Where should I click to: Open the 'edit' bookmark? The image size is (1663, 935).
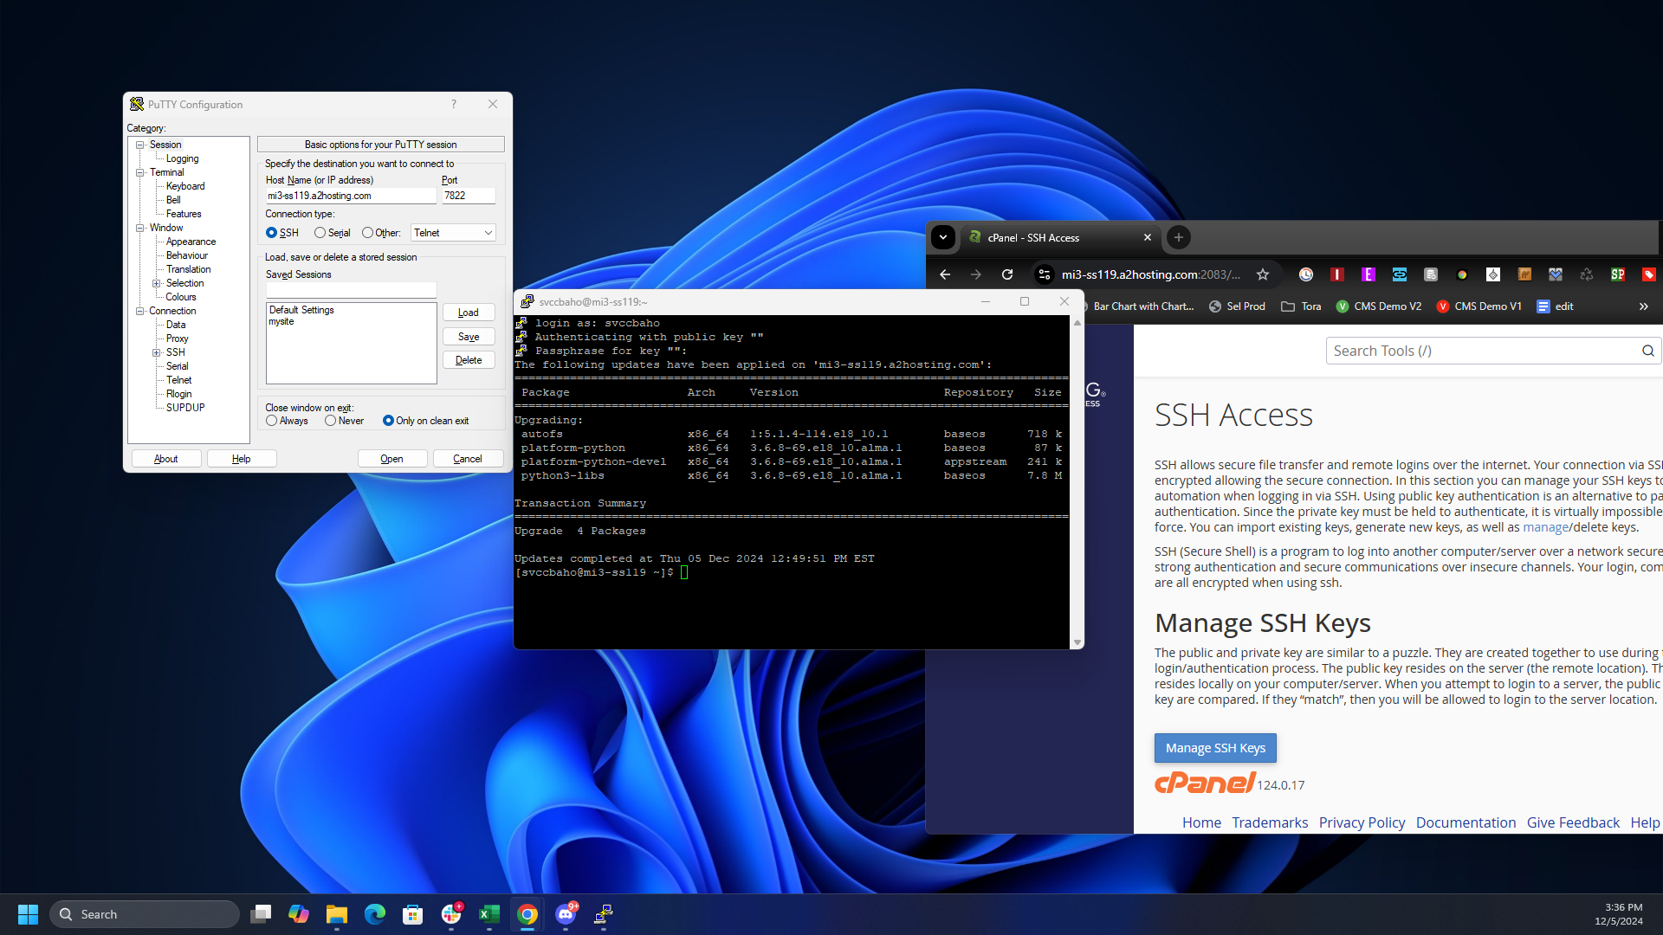pyautogui.click(x=1555, y=306)
